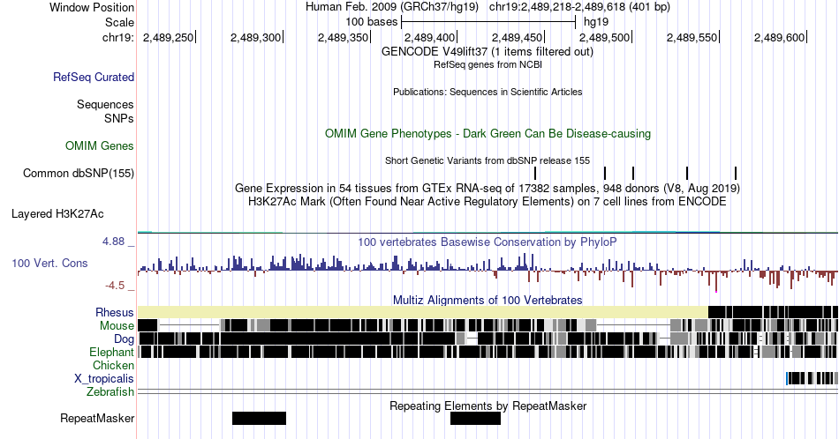The height and width of the screenshot is (439, 839).
Task: Click the third dbSNP variant tick mark
Action: (633, 173)
